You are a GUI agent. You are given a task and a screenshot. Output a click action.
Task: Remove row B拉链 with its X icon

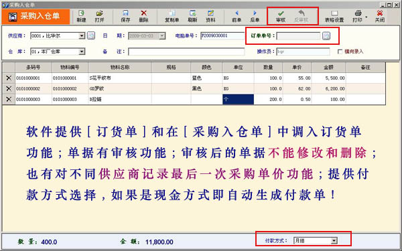coord(9,99)
